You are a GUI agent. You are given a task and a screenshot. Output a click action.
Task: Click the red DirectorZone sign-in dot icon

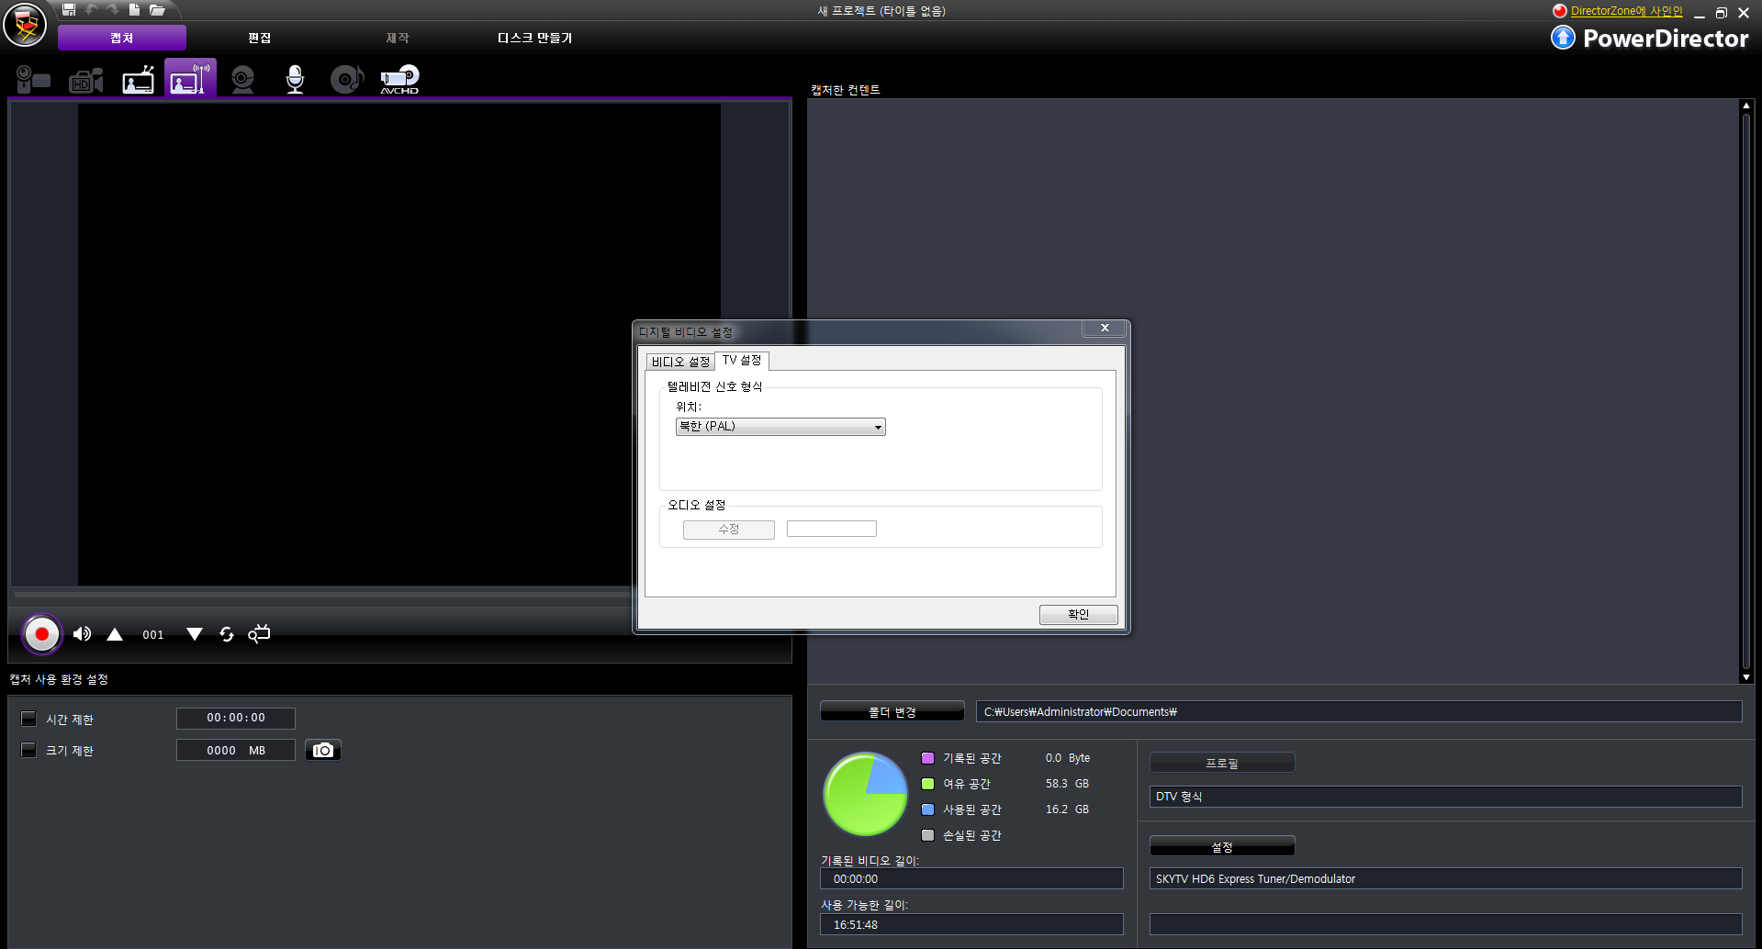[1559, 11]
